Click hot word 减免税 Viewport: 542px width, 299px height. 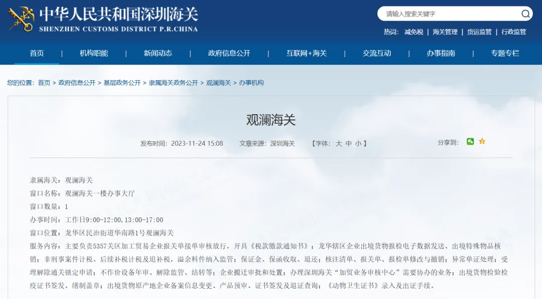coord(414,32)
